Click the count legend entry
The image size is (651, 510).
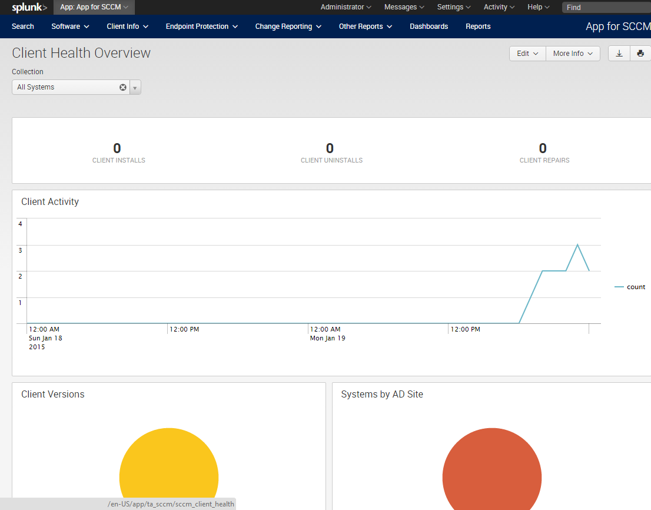pos(630,287)
